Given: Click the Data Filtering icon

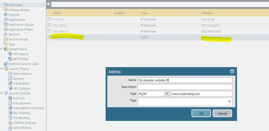Looking at the screenshot, I should (x=10, y=127).
